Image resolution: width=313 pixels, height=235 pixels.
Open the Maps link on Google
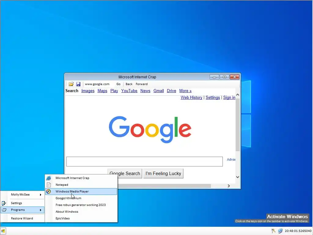(x=102, y=91)
